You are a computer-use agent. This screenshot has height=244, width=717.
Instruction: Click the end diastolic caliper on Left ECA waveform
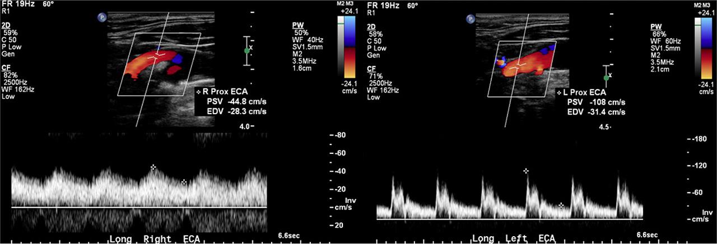561,205
